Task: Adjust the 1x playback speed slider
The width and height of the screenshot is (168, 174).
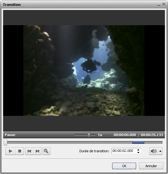Action: click(x=89, y=135)
